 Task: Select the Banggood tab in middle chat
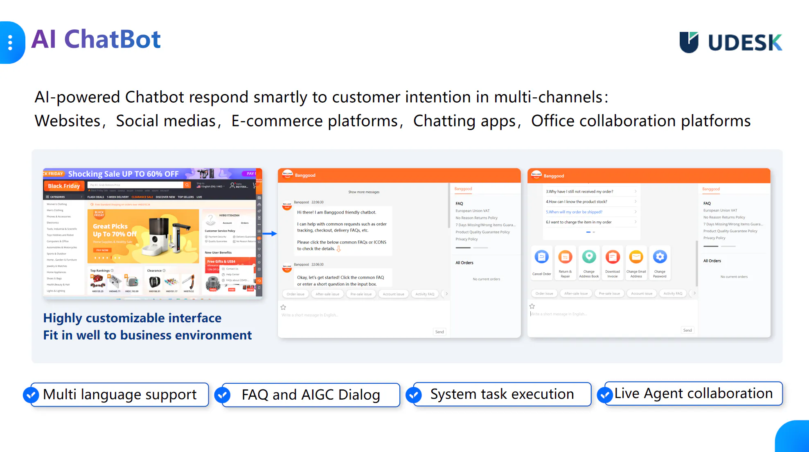(x=463, y=189)
